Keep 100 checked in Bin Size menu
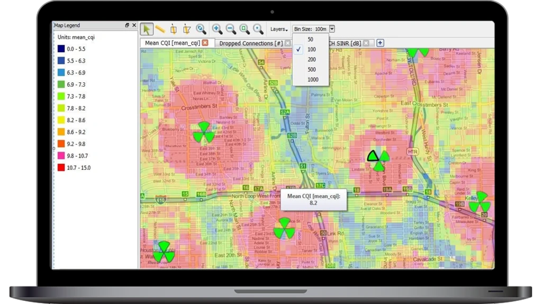This screenshot has height=304, width=542. click(312, 49)
